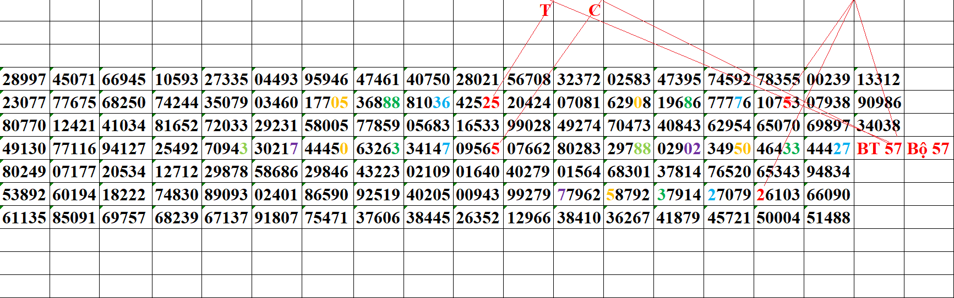
Task: Click cell 02902 with purple digits
Action: point(679,149)
